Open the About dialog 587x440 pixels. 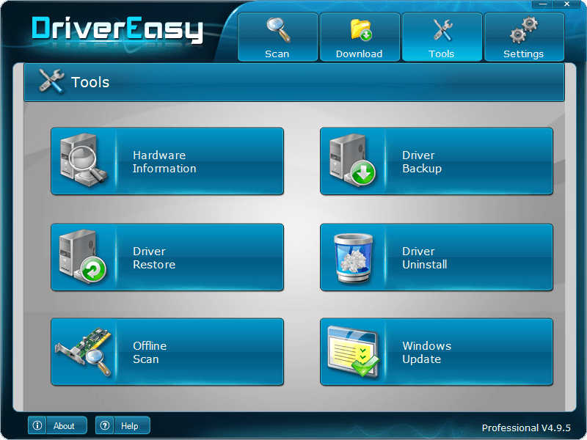pos(56,425)
